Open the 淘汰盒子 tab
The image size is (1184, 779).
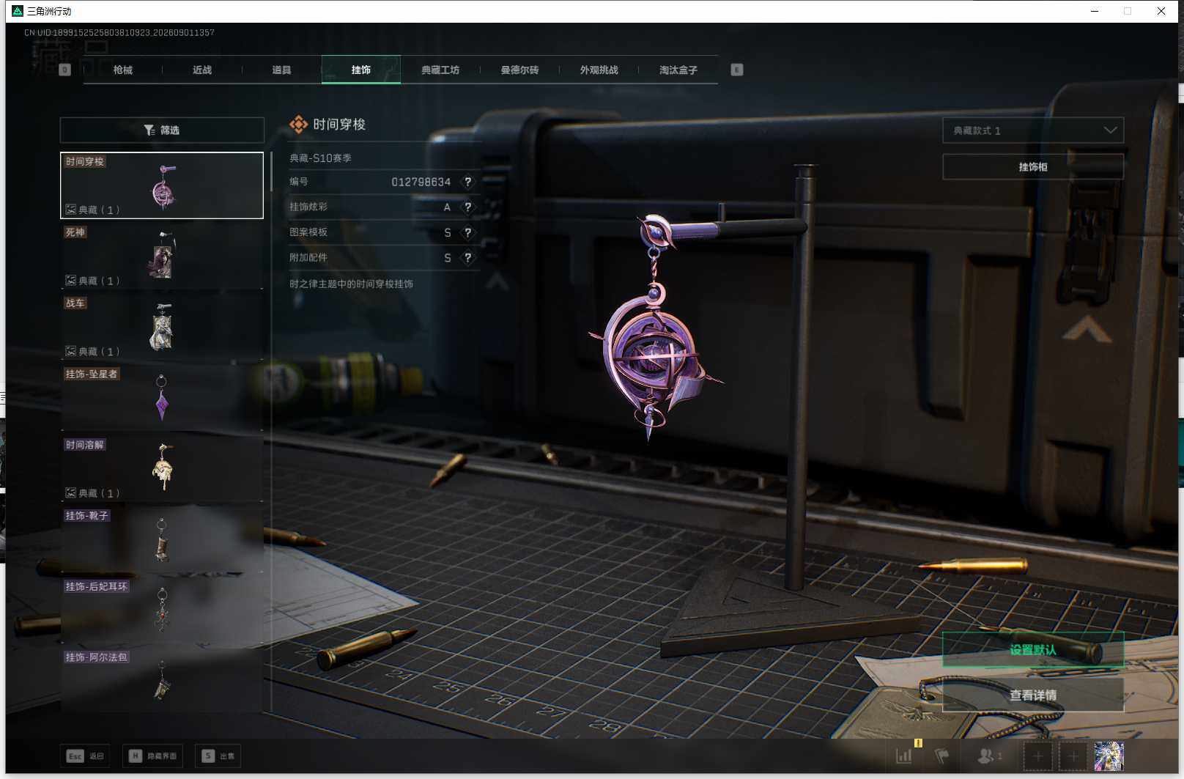click(678, 70)
